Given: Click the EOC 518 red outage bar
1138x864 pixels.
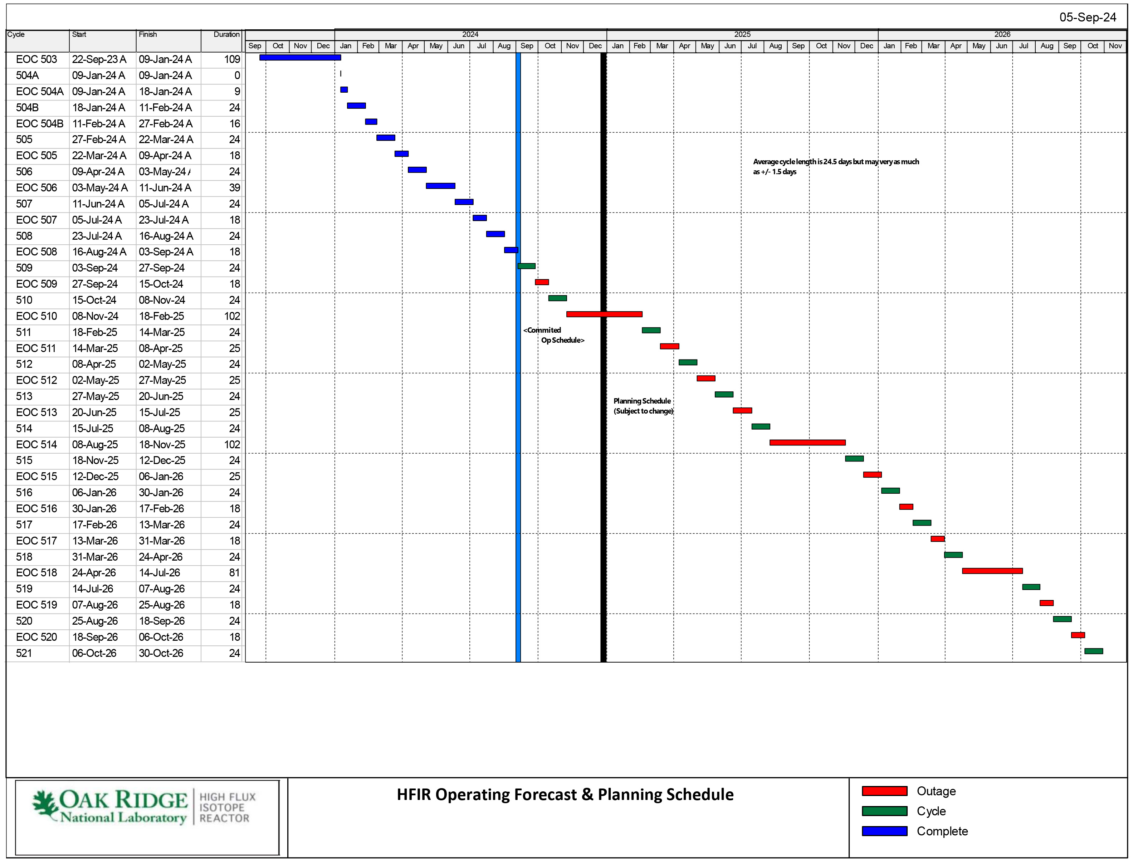Looking at the screenshot, I should (x=992, y=571).
